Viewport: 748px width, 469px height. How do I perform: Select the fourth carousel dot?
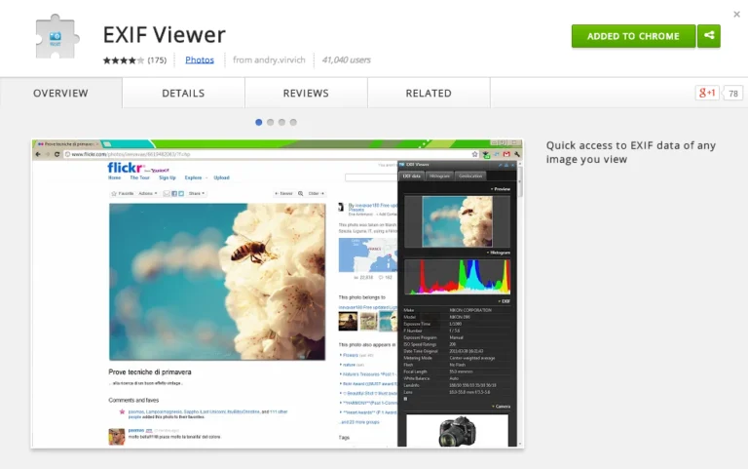coord(293,122)
